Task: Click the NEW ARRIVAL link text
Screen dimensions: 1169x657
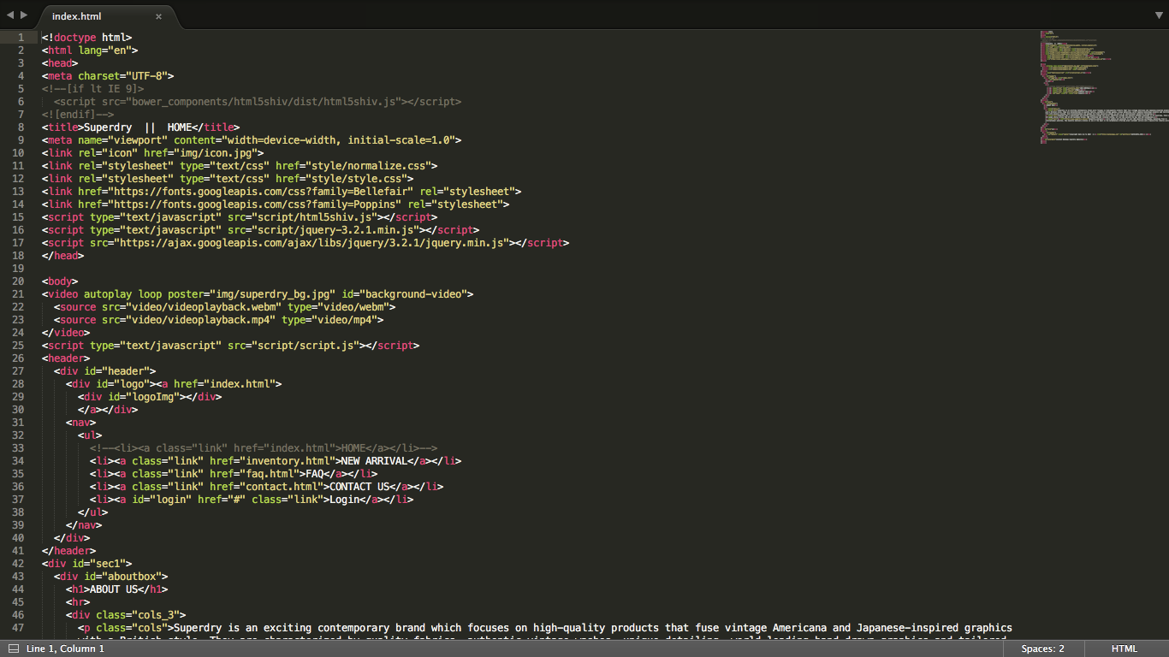Action: pyautogui.click(x=374, y=461)
